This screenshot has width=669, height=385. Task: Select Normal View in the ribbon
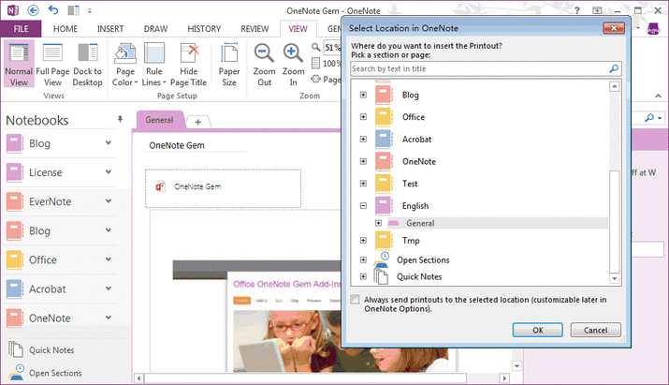[x=19, y=64]
